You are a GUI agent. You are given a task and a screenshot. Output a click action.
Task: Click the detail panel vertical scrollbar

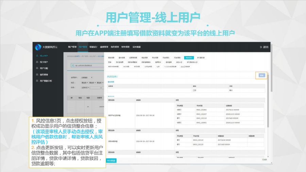click(268, 102)
